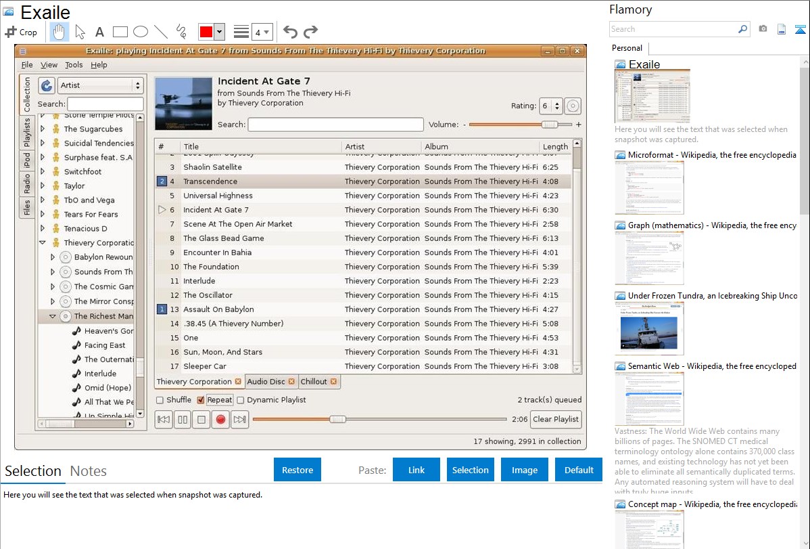Collapse The Richest Man album
Screen dimensions: 810x549
[53, 316]
